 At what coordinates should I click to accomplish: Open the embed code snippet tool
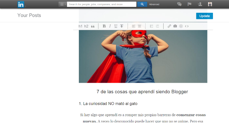click(x=187, y=26)
